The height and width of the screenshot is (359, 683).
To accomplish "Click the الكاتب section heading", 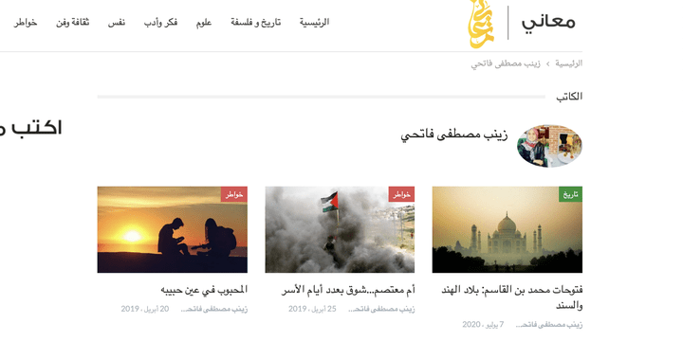I will pyautogui.click(x=569, y=97).
